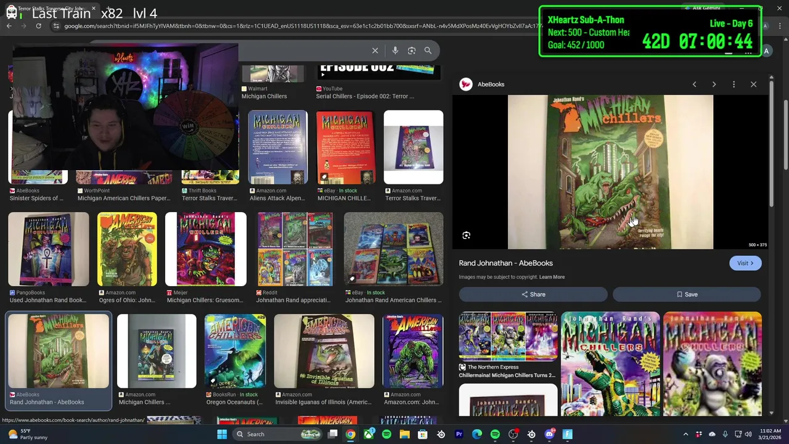The width and height of the screenshot is (789, 444).
Task: Open Meijer Michigan Chillers: Gruesome result
Action: pyautogui.click(x=205, y=258)
